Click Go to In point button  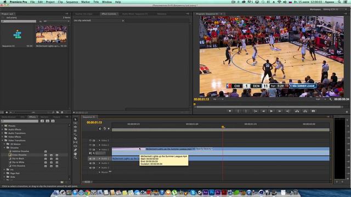point(255,111)
